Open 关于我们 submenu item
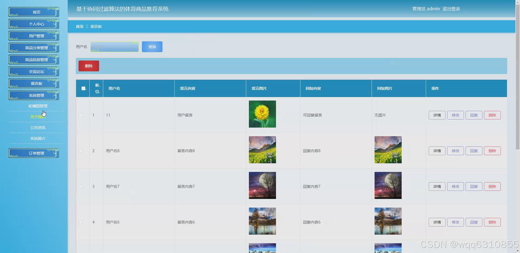 (x=38, y=117)
